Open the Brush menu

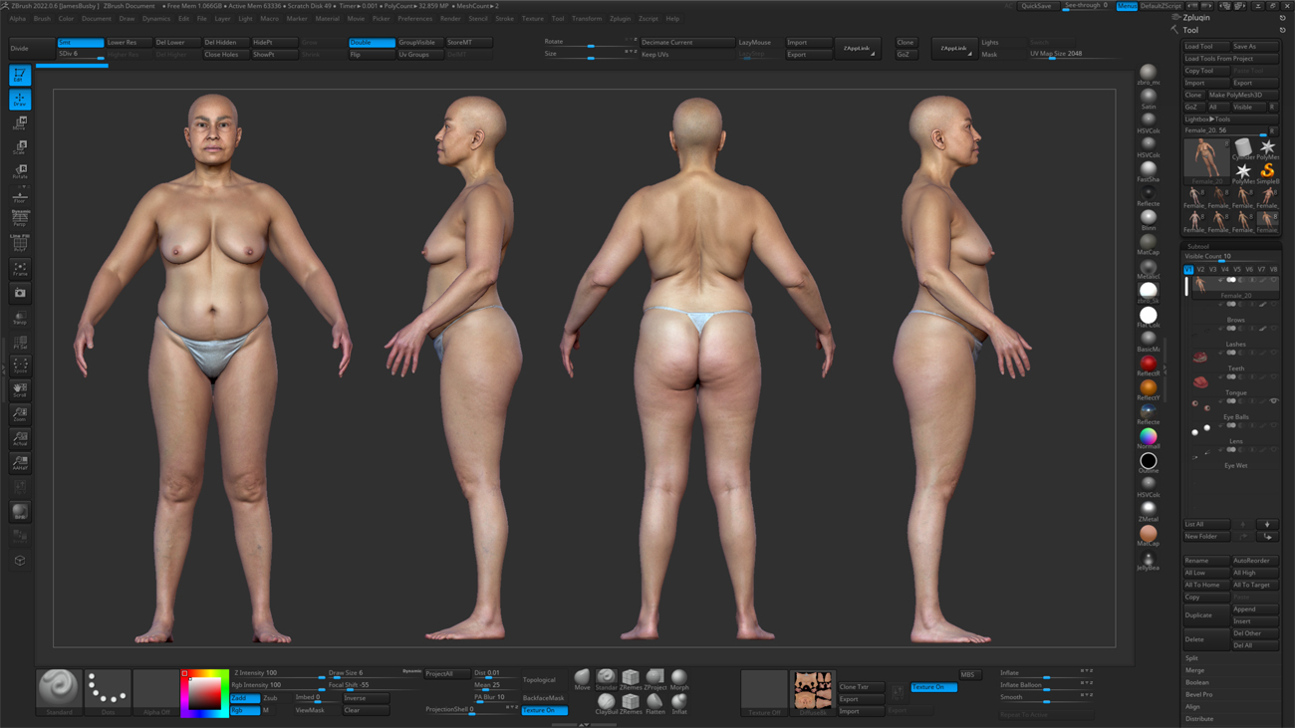click(x=42, y=19)
